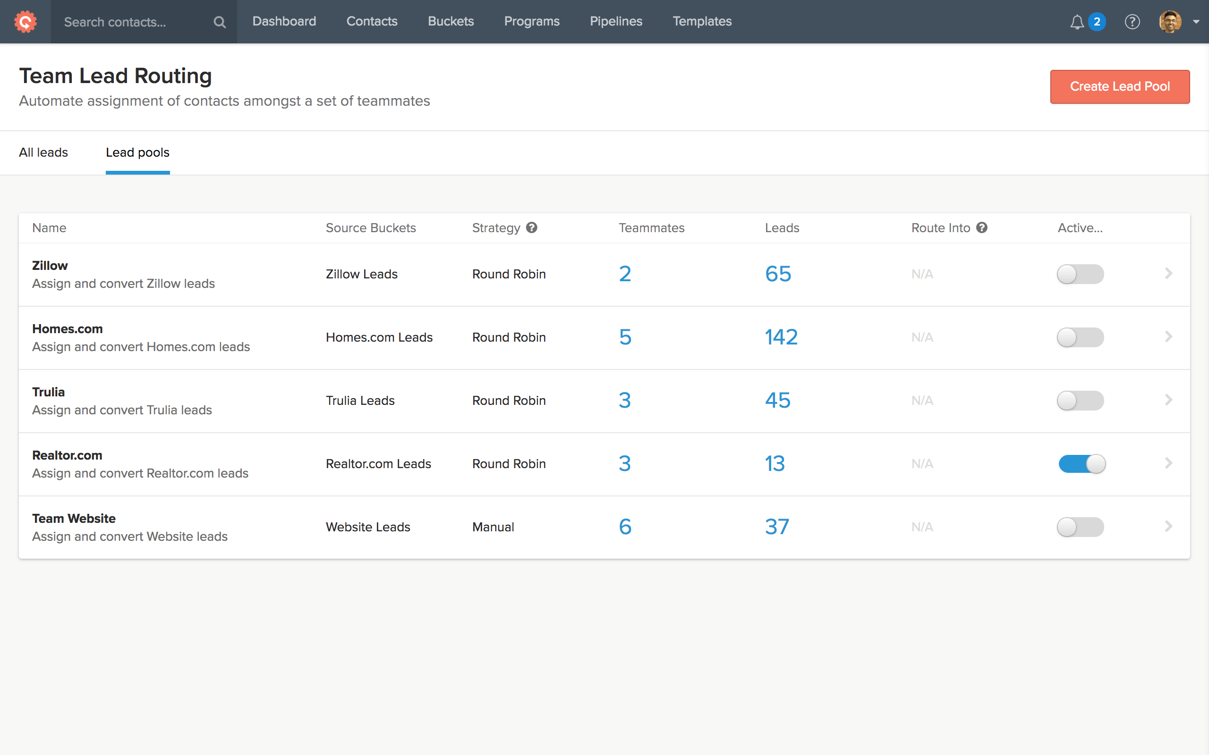Open the notifications bell icon

coord(1077,22)
